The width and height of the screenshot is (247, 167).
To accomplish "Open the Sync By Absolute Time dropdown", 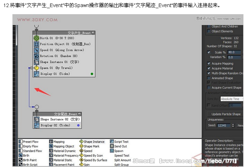I will [232, 99].
